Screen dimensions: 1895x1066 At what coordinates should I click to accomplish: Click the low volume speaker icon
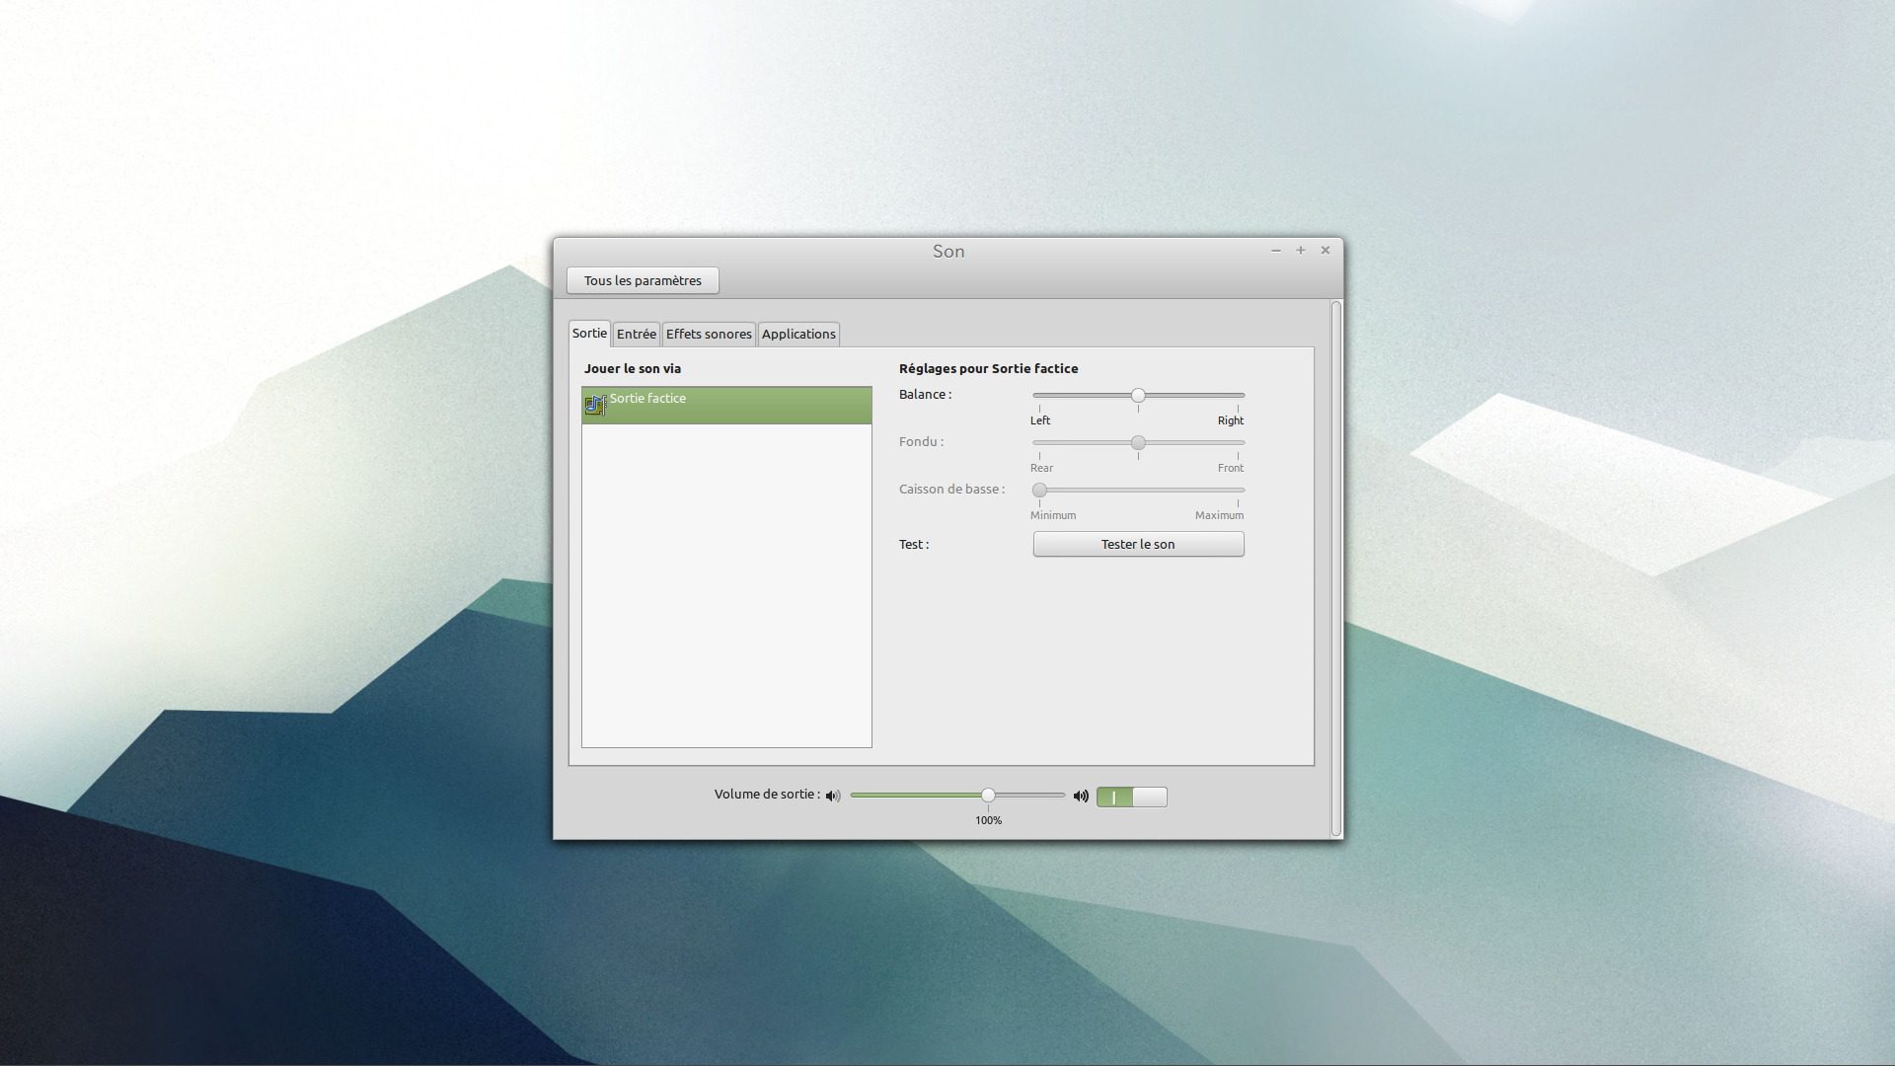(x=833, y=796)
